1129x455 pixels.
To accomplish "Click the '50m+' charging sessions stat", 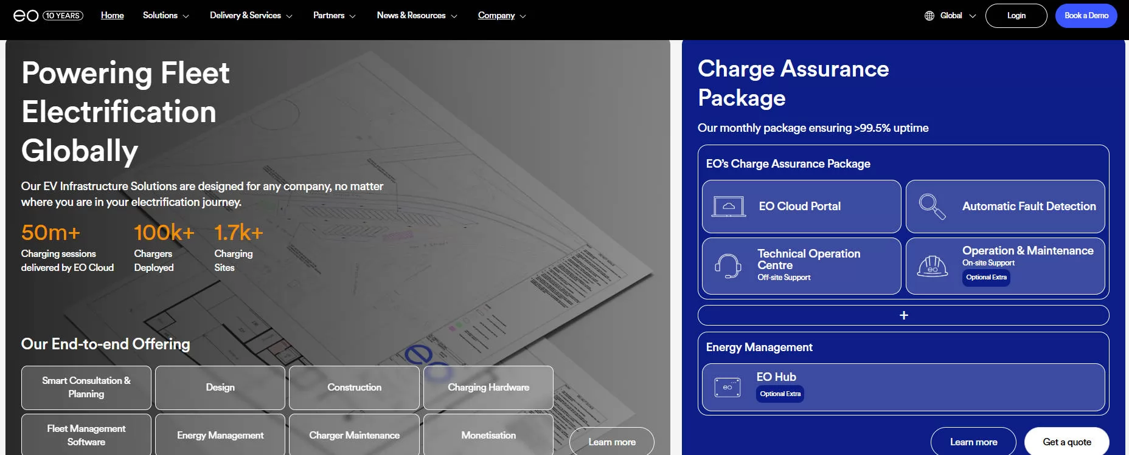I will (50, 233).
